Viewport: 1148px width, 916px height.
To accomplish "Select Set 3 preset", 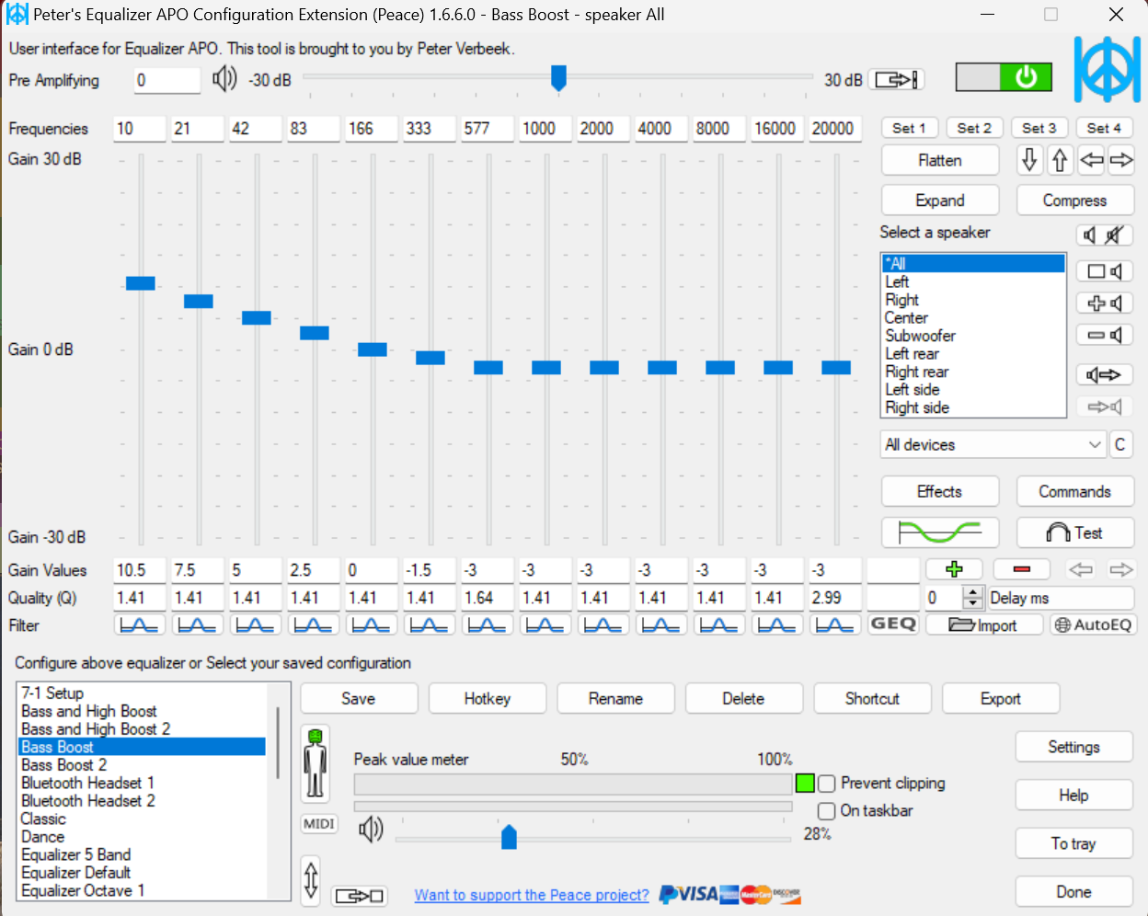I will coord(1039,128).
